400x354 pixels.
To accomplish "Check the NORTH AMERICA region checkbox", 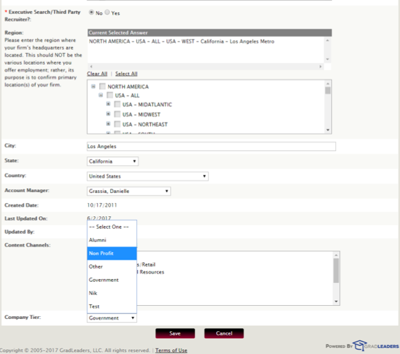I will pyautogui.click(x=103, y=86).
